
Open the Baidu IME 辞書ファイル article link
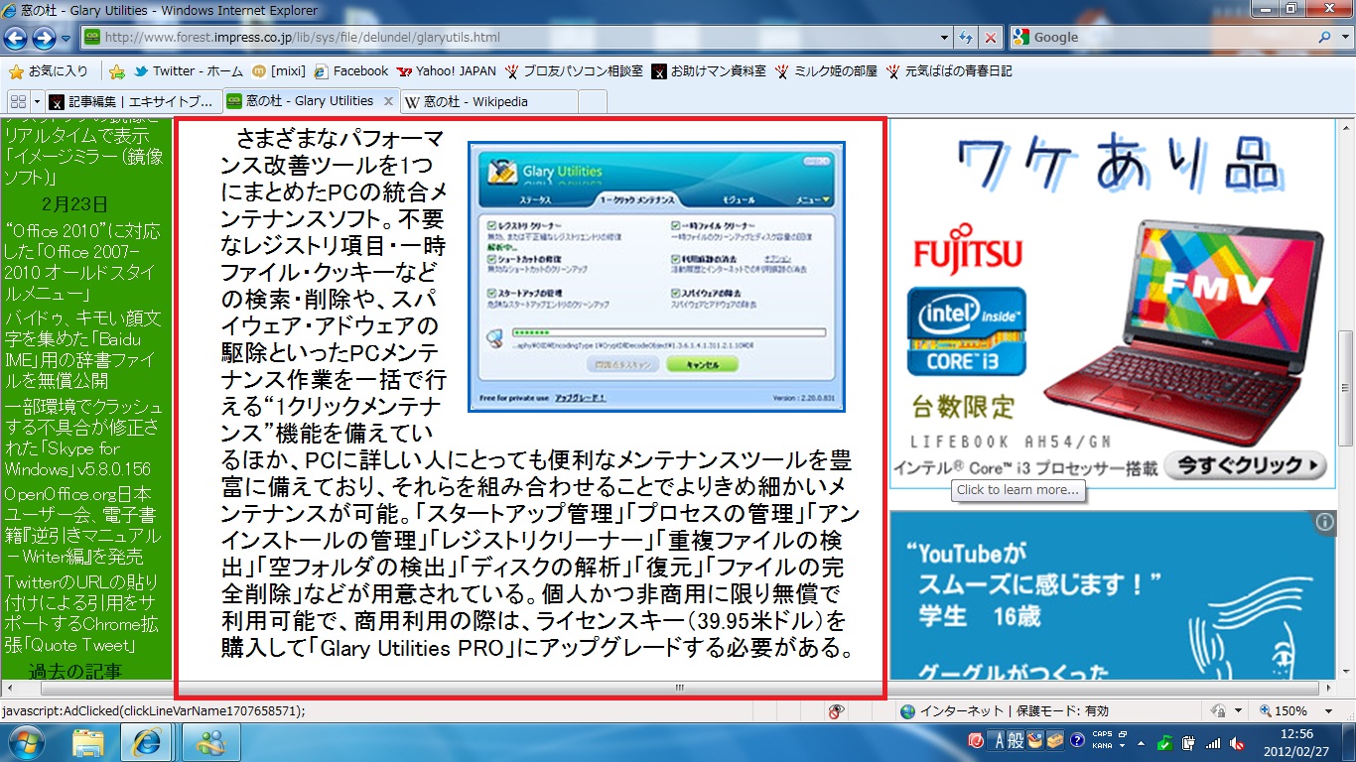(82, 349)
